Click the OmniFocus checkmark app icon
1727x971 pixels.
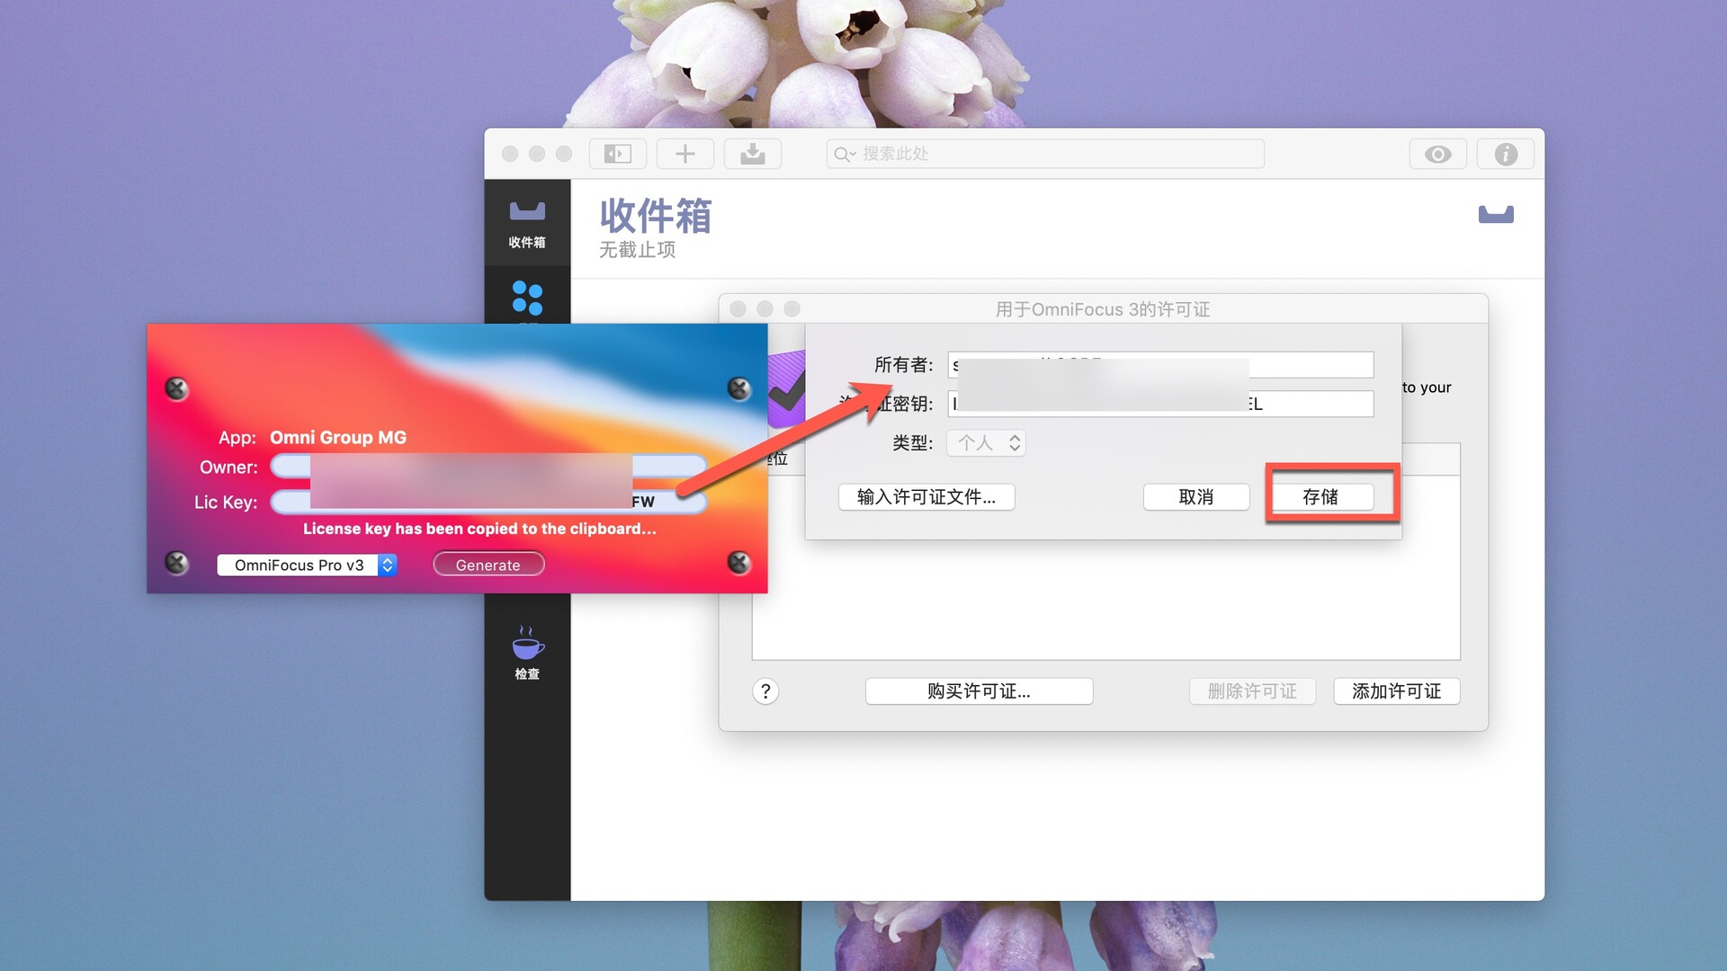pyautogui.click(x=786, y=390)
